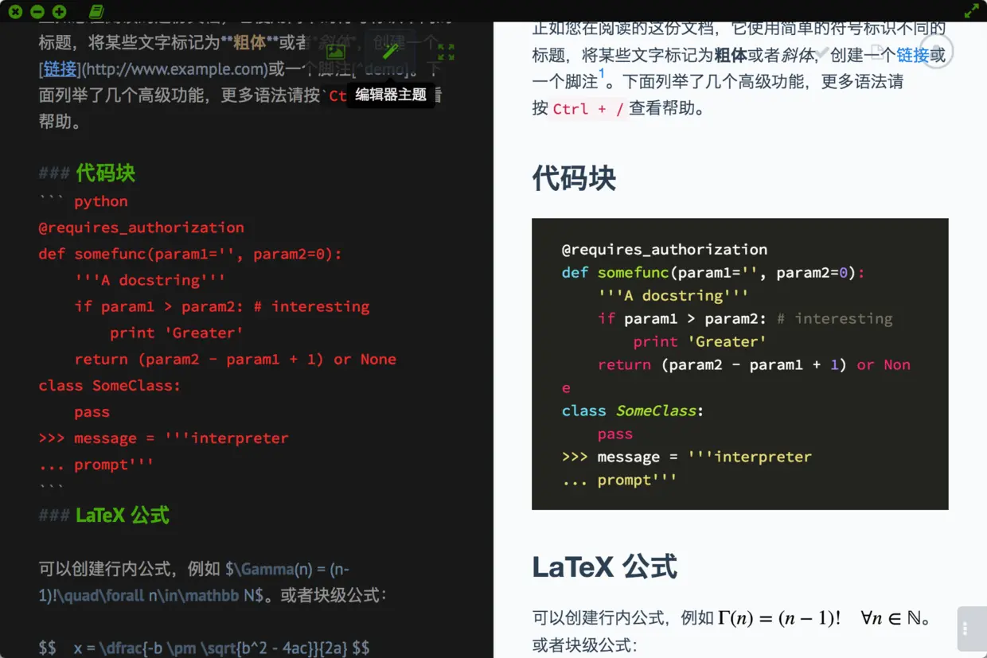Click the \Gamma(n) inline formula in editor
This screenshot has width=987, height=658.
coord(193,582)
